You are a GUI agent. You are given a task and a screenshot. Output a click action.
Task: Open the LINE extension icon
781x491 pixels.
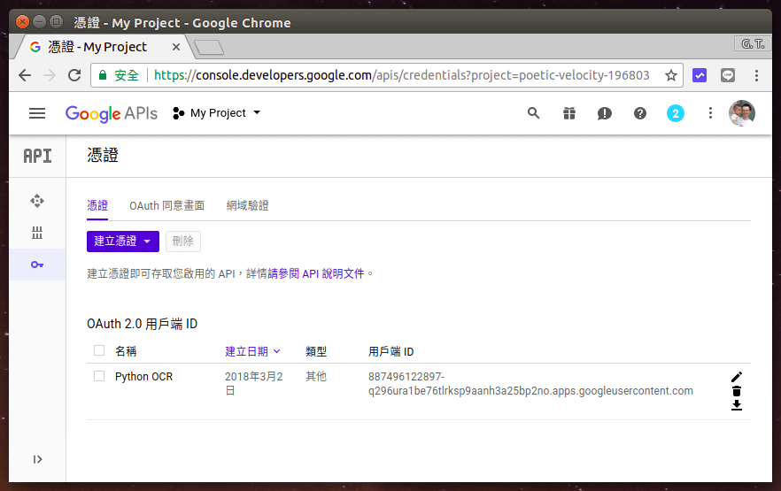pyautogui.click(x=728, y=75)
